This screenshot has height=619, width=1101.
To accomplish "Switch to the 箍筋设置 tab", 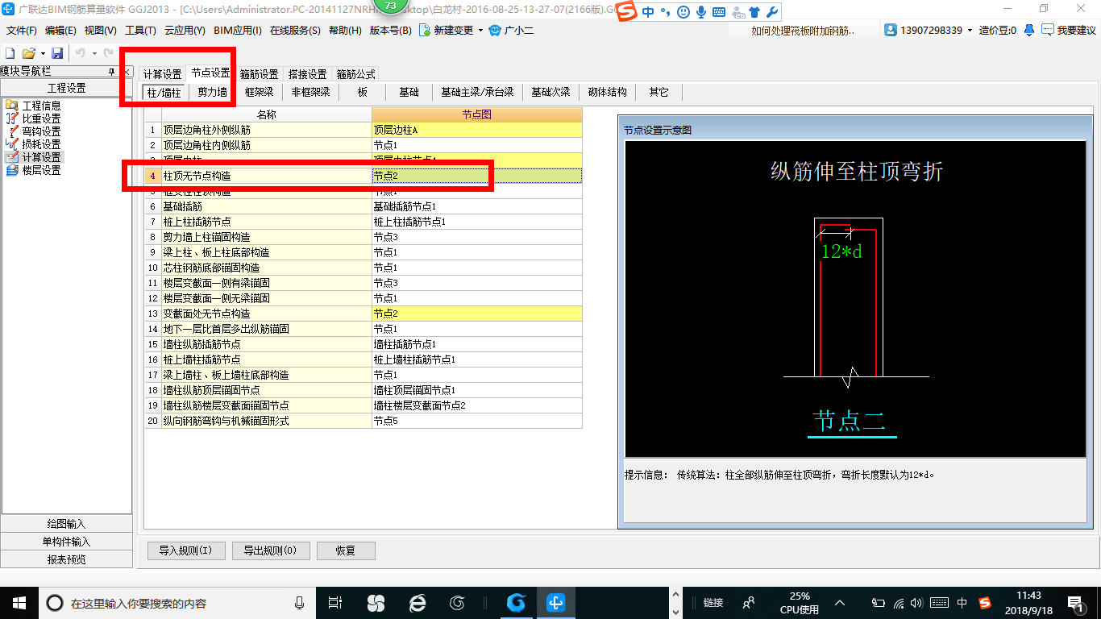I will (x=259, y=74).
